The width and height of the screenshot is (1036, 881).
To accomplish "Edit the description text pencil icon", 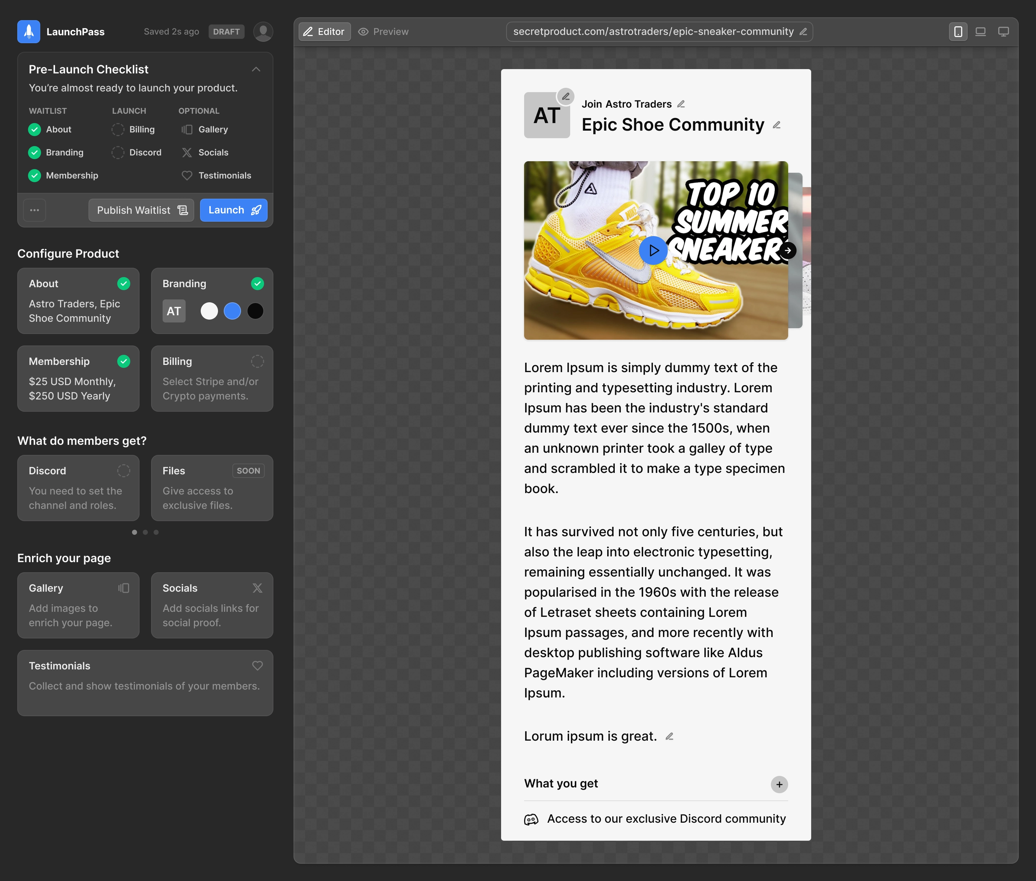I will tap(669, 736).
